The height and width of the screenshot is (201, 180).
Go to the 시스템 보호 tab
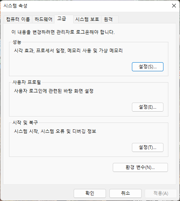[x=87, y=19]
